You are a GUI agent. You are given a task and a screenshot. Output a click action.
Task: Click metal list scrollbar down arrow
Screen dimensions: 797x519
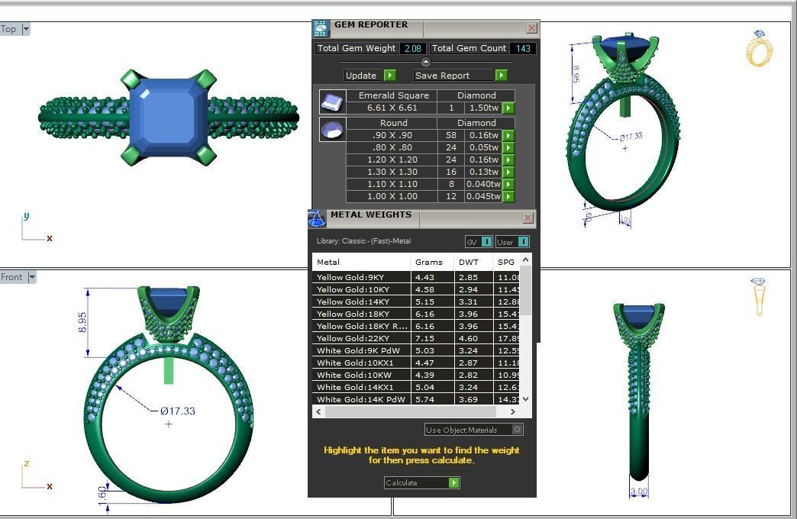(526, 399)
